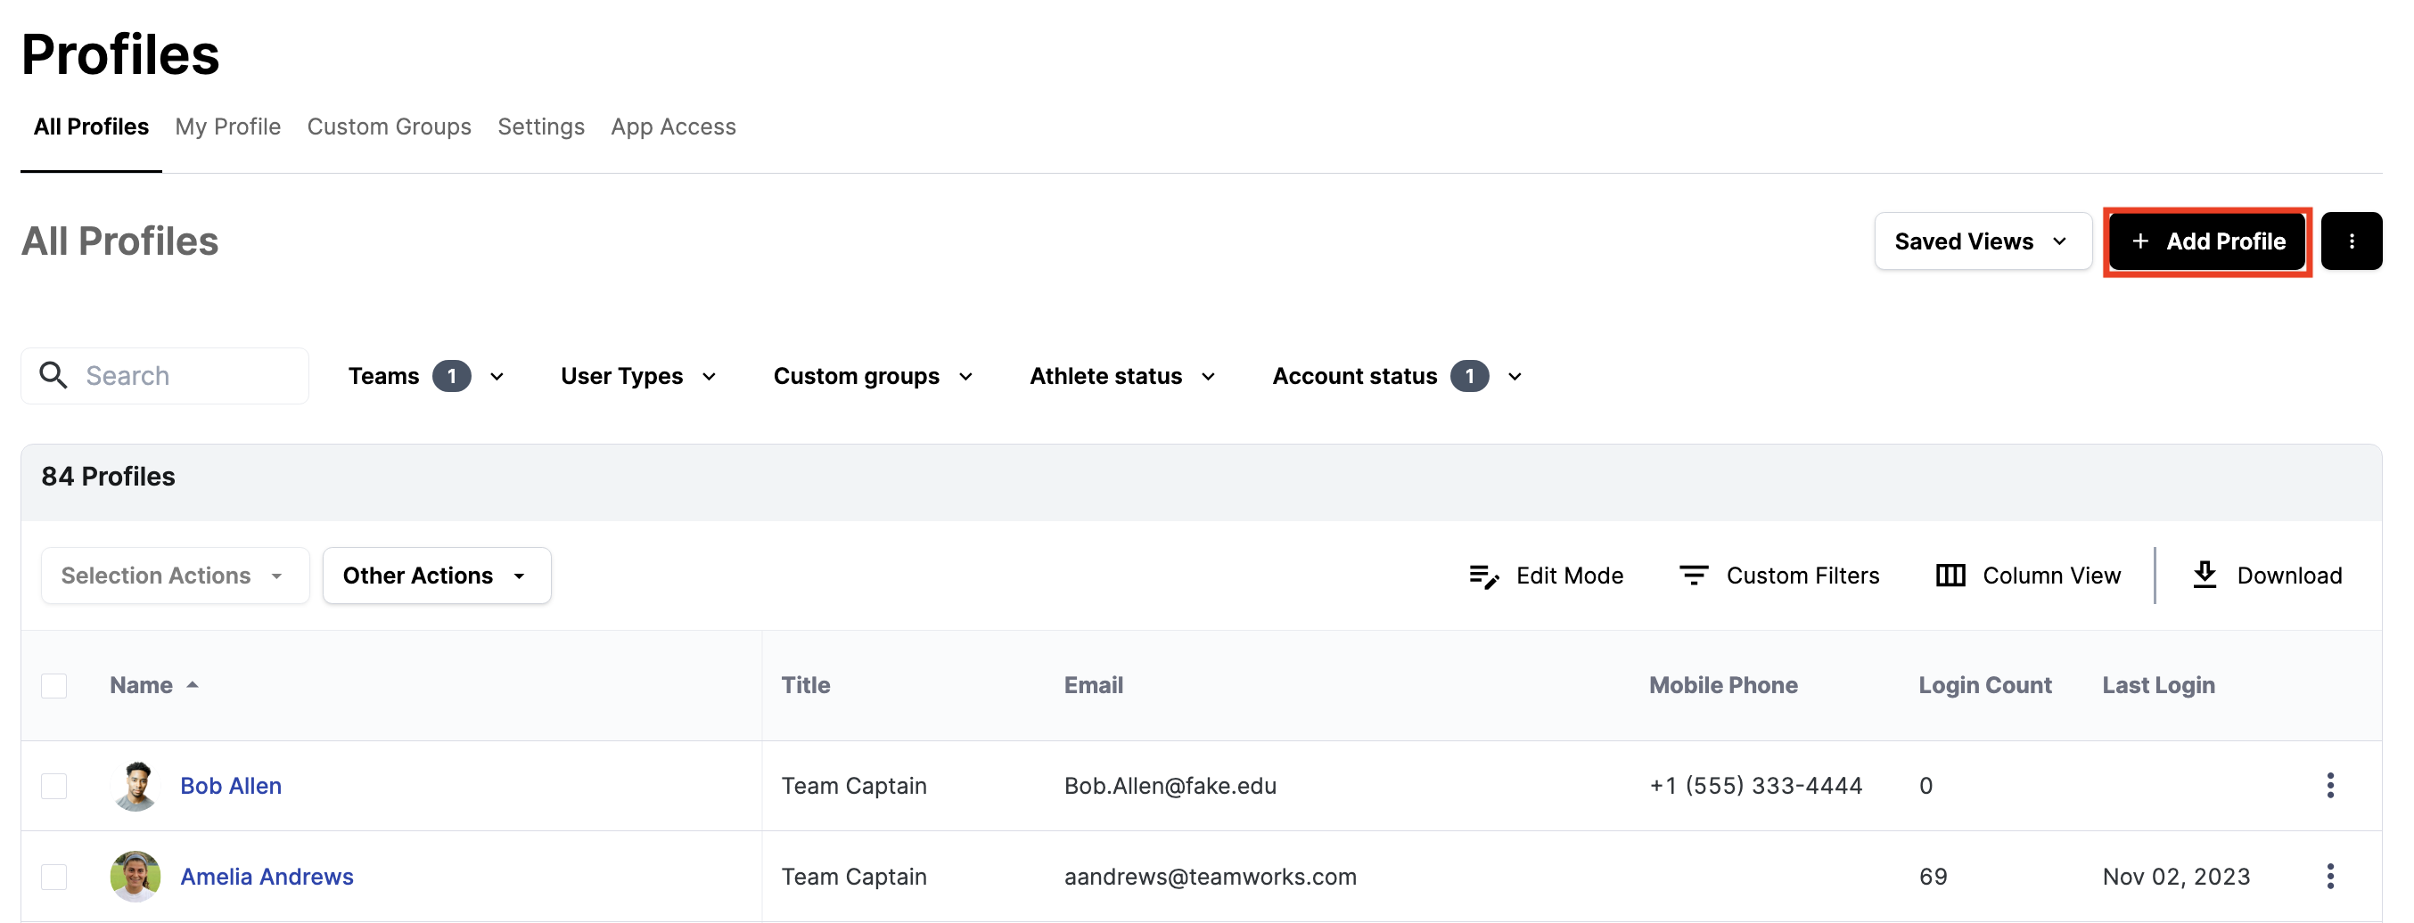Open row options for Bob Allen
The image size is (2414, 923).
pyautogui.click(x=2329, y=786)
